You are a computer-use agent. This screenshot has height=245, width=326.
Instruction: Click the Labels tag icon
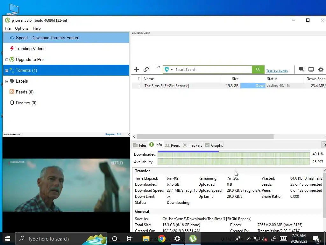(12, 81)
